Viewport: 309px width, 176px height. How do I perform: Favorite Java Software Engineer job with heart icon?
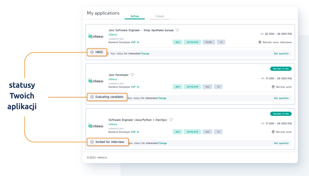tap(177, 30)
